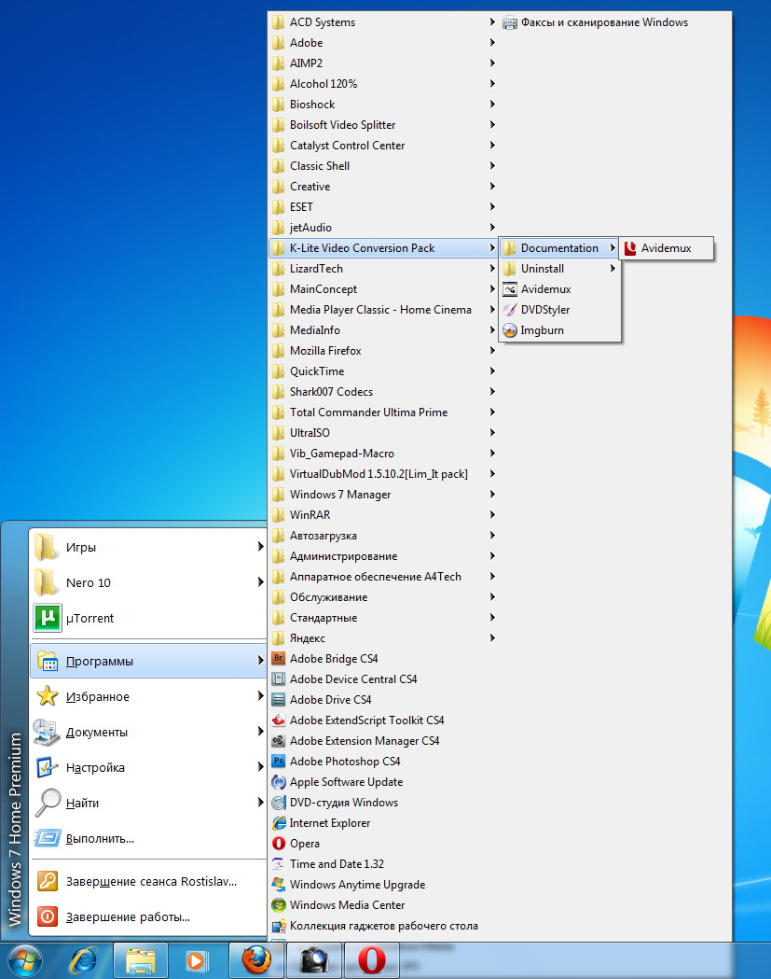Open the Windows 7 Manager folder
771x979 pixels.
coord(383,494)
